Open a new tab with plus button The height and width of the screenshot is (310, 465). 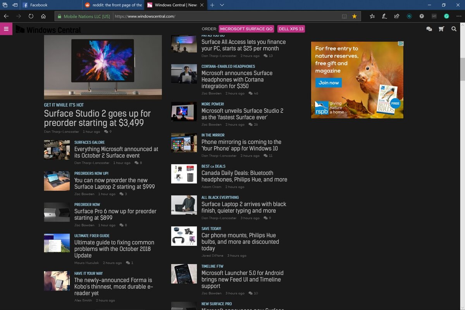212,5
